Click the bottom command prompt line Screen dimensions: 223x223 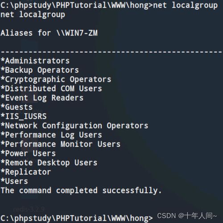coord(77,218)
